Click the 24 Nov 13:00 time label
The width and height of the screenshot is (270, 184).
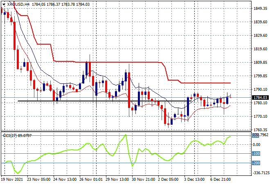click(x=65, y=180)
